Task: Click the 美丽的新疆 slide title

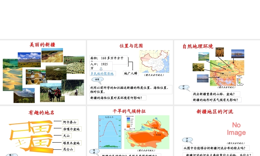Action: pyautogui.click(x=42, y=45)
